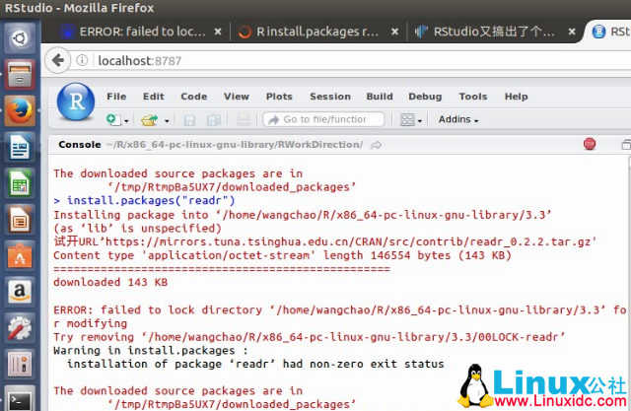Close the 'ERROR: failed to loc...' tab
631x411 pixels.
point(217,32)
